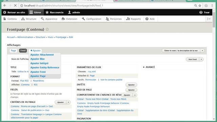
Task: Select the Feed display tab
Action: [23, 50]
